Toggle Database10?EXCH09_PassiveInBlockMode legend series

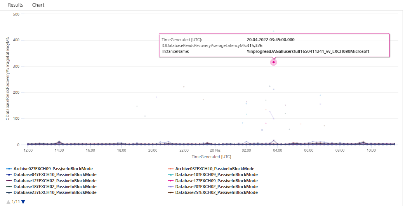pyautogui.click(x=212, y=175)
